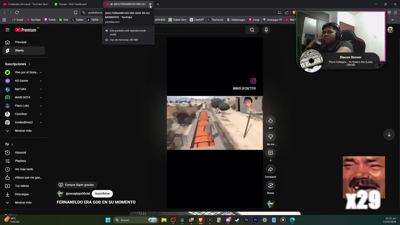Open Flashscore bookmark

tap(215, 20)
